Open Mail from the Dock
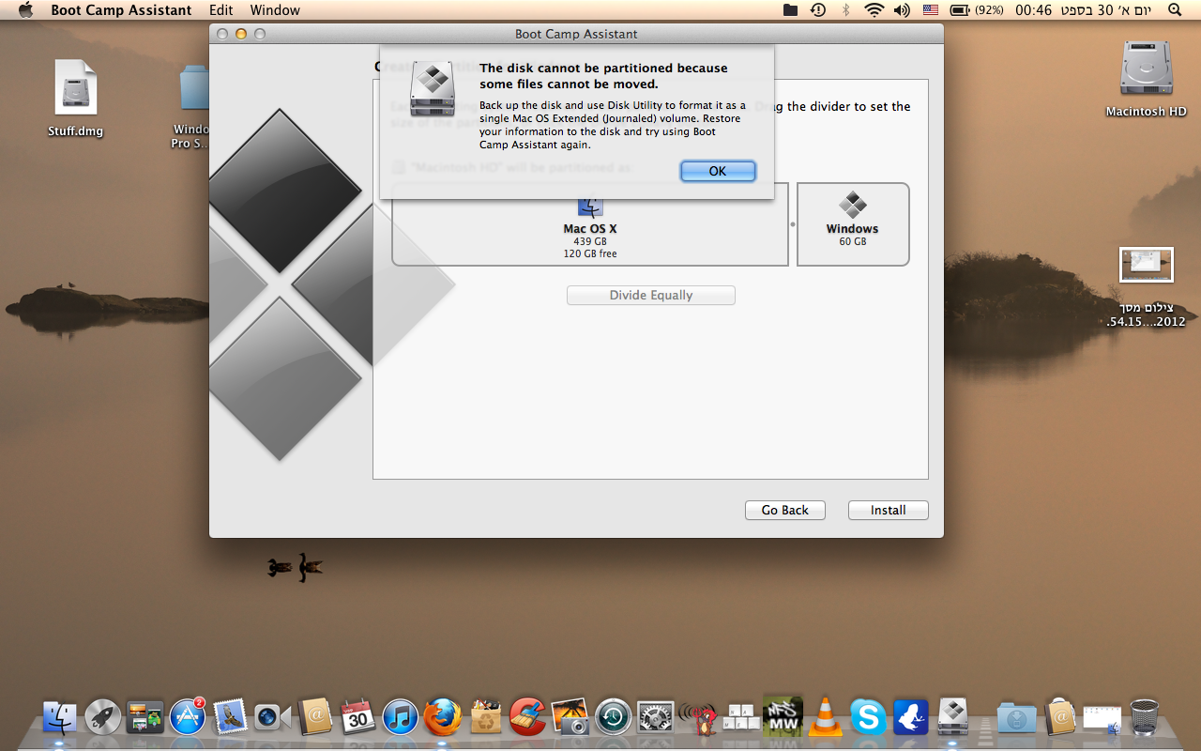1201x751 pixels. (x=229, y=718)
